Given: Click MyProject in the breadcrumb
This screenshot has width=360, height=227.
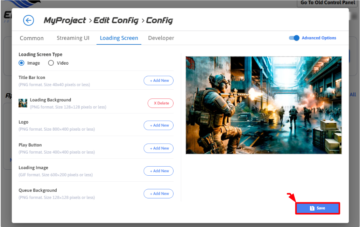Looking at the screenshot, I should (65, 20).
